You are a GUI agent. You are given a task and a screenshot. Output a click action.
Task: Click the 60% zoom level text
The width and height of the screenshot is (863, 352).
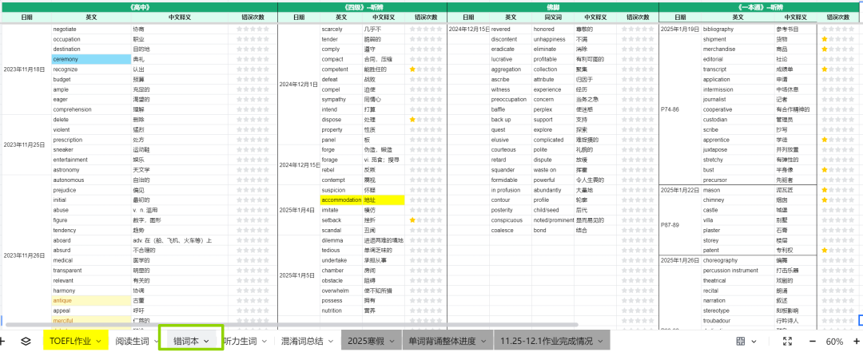tap(834, 341)
